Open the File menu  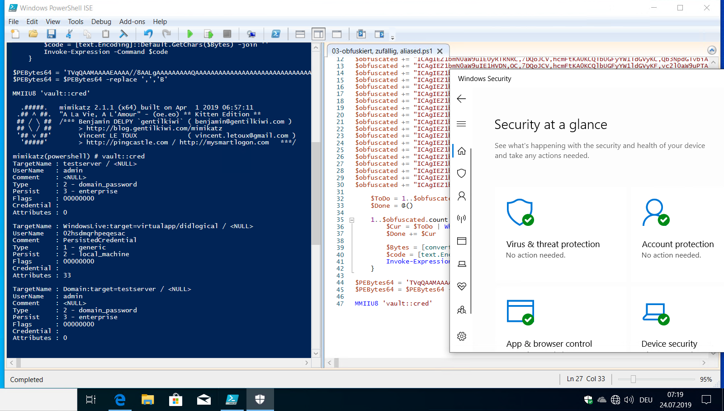[x=14, y=21]
